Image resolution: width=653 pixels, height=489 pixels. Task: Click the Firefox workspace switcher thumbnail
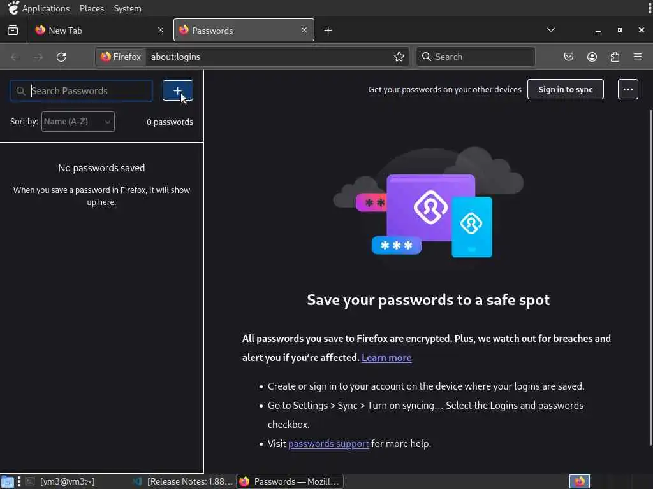pyautogui.click(x=579, y=481)
